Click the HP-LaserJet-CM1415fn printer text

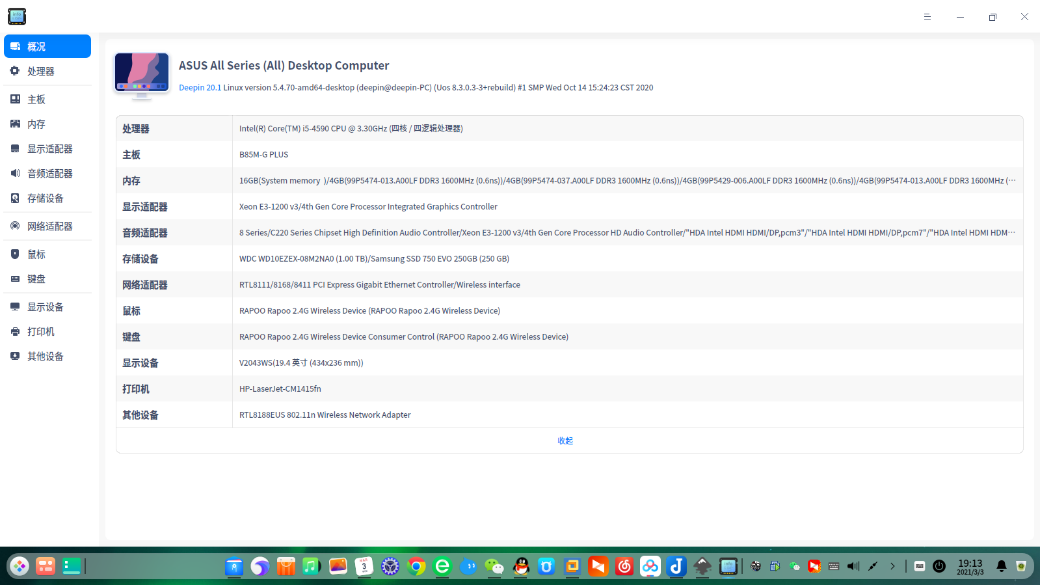(x=280, y=389)
